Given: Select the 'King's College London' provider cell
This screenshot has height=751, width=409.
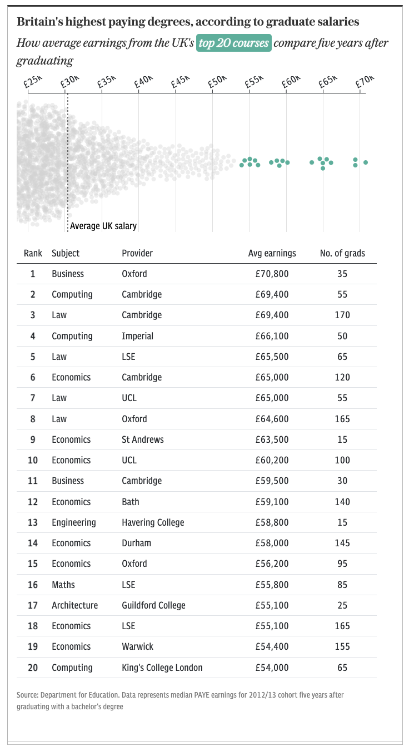Looking at the screenshot, I should coord(162,668).
